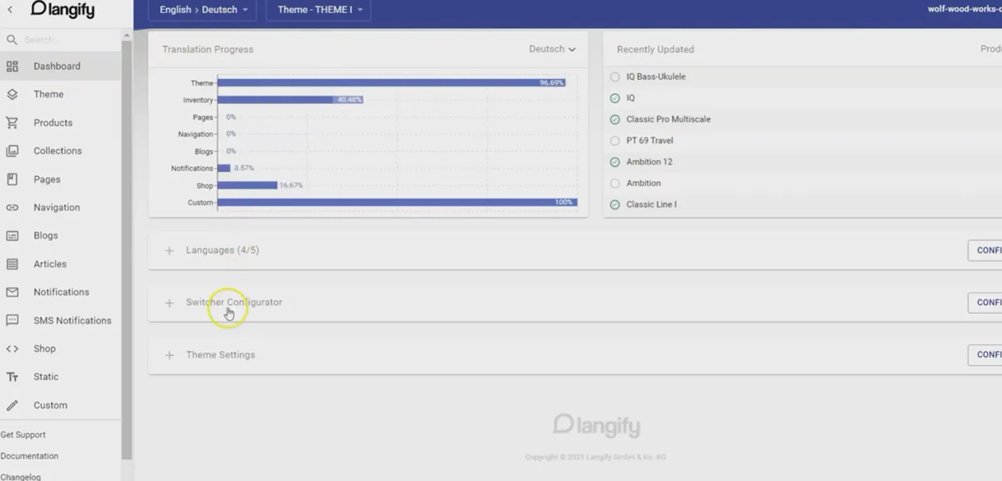Screen dimensions: 1002x481
Task: Go to Products in sidebar
Action: pos(61,123)
